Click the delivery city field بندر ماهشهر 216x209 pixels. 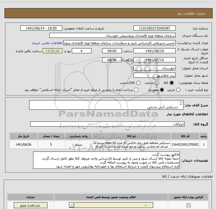click(x=154, y=75)
